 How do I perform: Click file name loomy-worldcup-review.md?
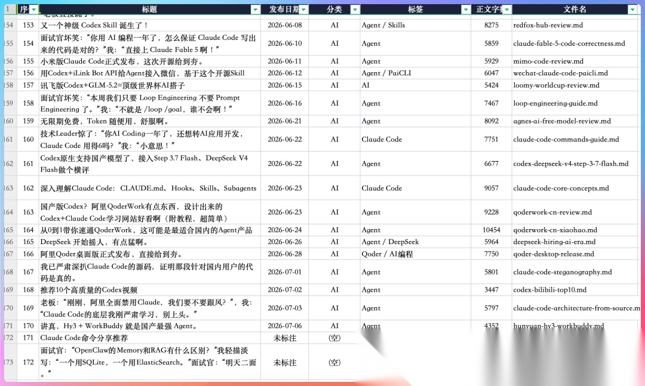(556, 85)
